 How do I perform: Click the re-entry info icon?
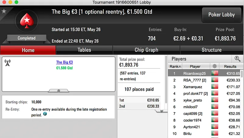tap(45, 114)
